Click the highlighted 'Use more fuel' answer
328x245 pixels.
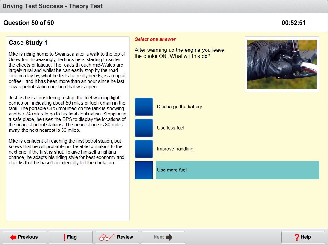pos(237,170)
